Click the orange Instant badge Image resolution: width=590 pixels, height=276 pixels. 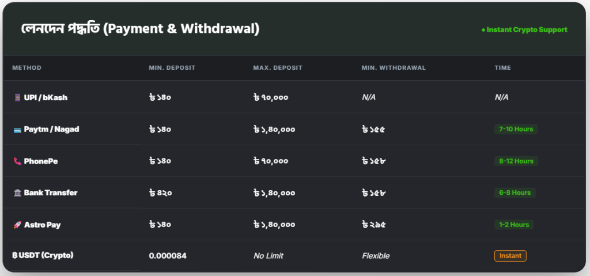coord(510,256)
